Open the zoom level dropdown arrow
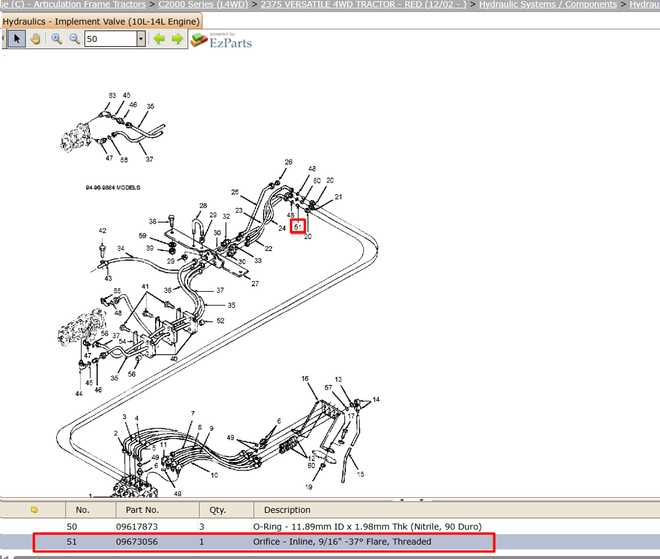660x559 pixels. point(141,39)
